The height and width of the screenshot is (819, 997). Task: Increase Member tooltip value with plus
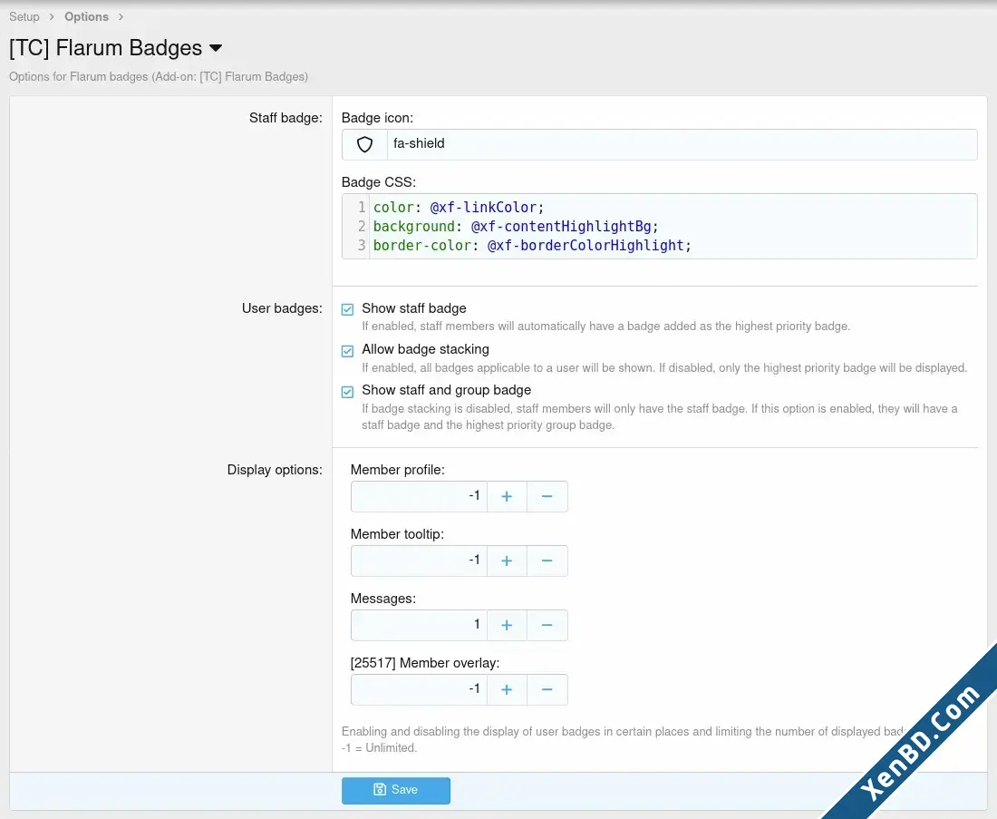(507, 561)
